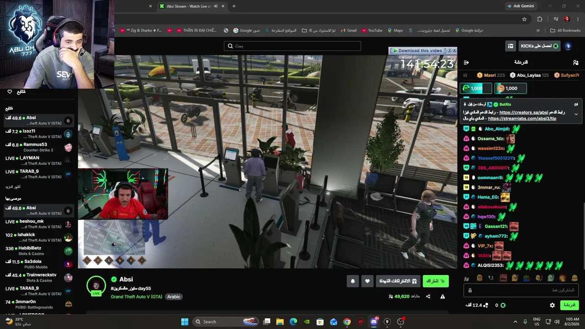
Task: Open Microsoft Store from the taskbar
Action: tap(320, 322)
